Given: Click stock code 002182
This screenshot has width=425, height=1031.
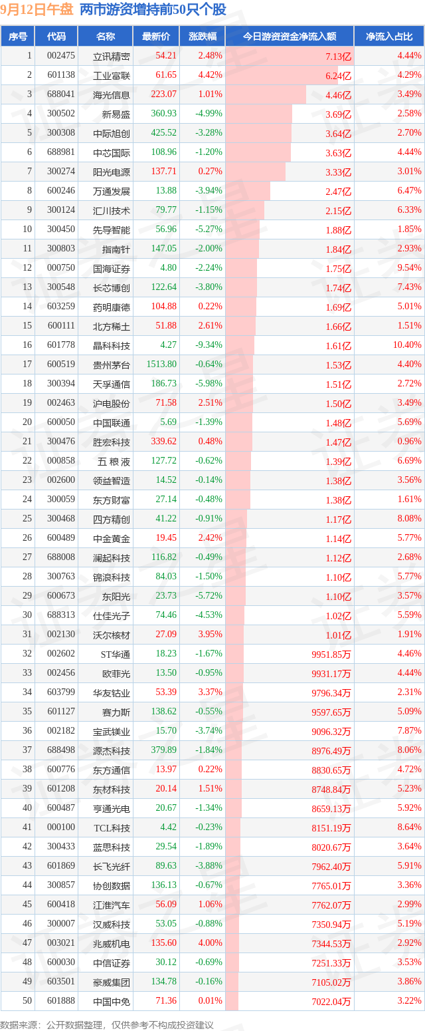Looking at the screenshot, I should click(61, 731).
